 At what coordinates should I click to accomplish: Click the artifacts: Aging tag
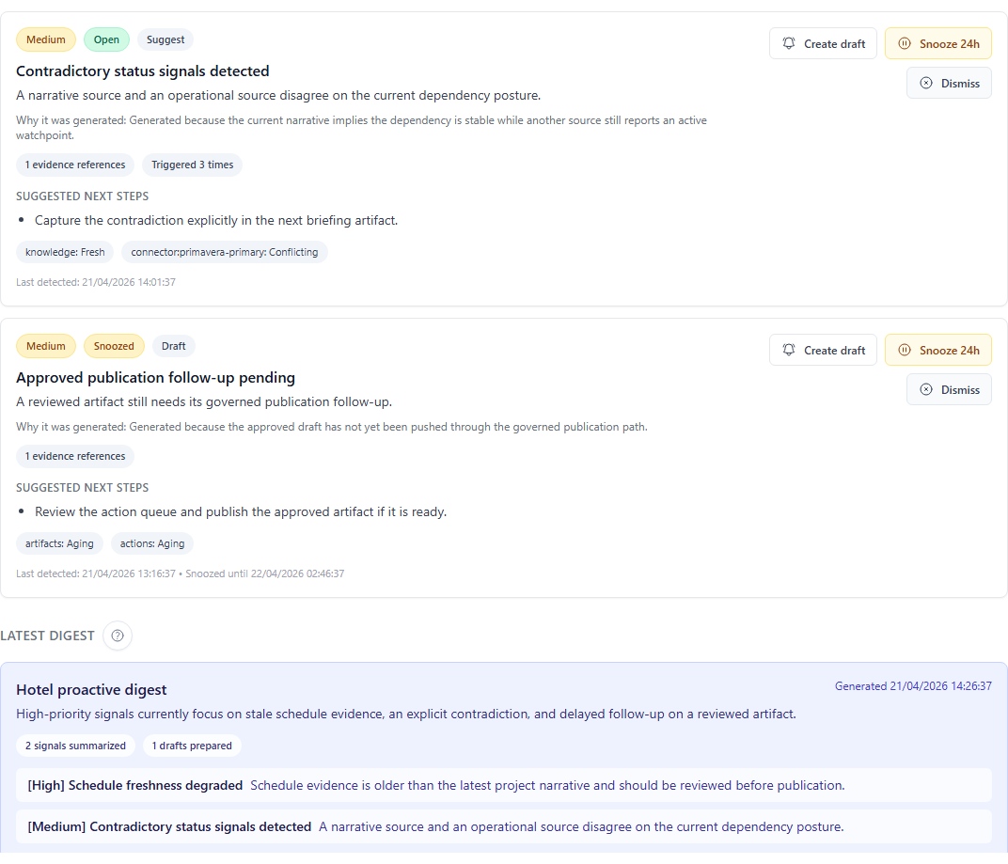pos(58,543)
